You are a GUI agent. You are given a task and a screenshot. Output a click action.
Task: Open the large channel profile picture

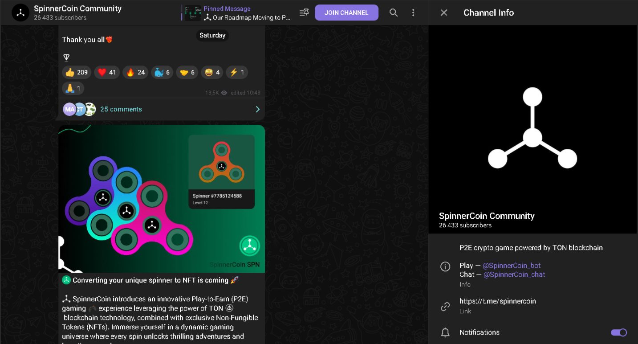[533, 129]
